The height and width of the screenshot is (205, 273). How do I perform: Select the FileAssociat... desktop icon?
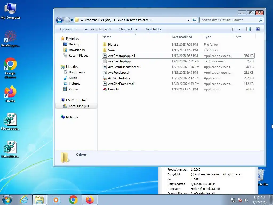pyautogui.click(x=10, y=122)
